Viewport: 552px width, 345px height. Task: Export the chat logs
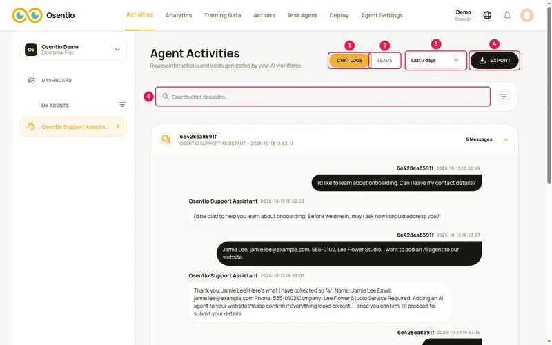[x=494, y=61]
